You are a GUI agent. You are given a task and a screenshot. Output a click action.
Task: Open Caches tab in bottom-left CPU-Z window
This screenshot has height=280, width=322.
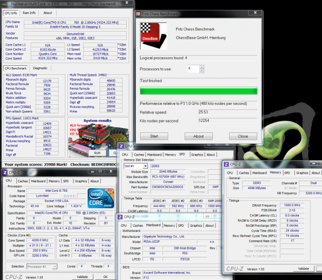tap(23, 181)
